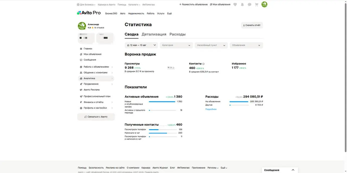The image size is (347, 173).
Task: Open Профессиональный план in sidebar
Action: 97,97
